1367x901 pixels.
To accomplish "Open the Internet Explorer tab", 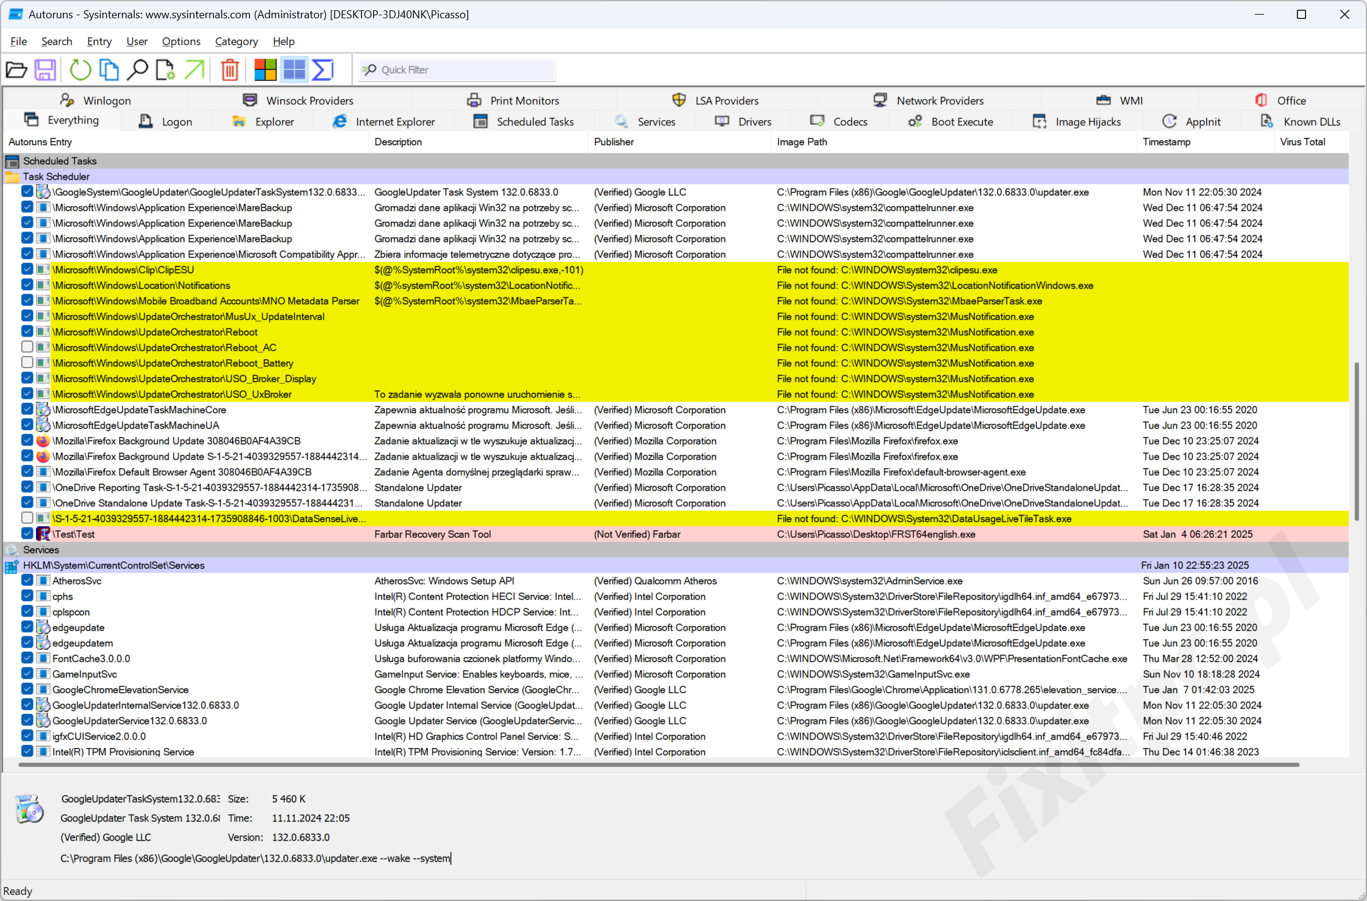I will coord(384,122).
